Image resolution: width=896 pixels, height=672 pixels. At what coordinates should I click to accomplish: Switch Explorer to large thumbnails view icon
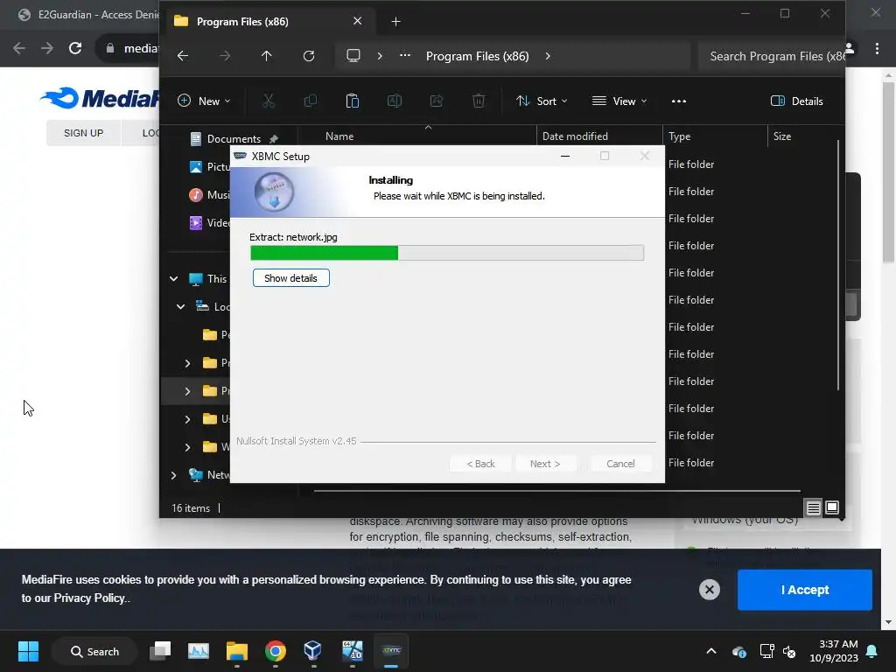[832, 507]
